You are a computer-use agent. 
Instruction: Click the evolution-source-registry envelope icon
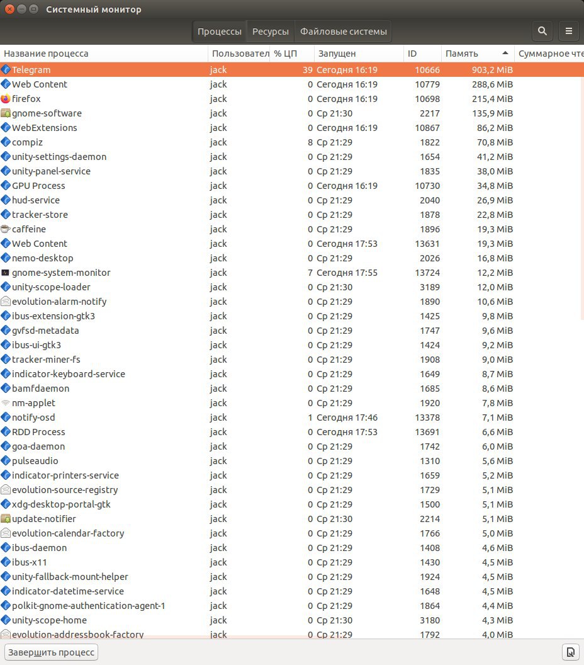pos(6,490)
